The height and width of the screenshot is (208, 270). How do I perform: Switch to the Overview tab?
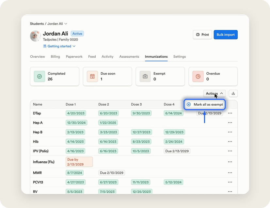pos(38,56)
